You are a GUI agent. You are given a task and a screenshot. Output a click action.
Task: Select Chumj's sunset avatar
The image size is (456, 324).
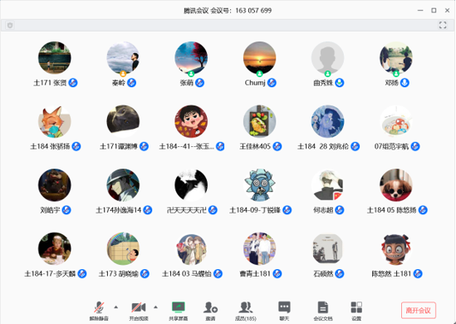259,58
